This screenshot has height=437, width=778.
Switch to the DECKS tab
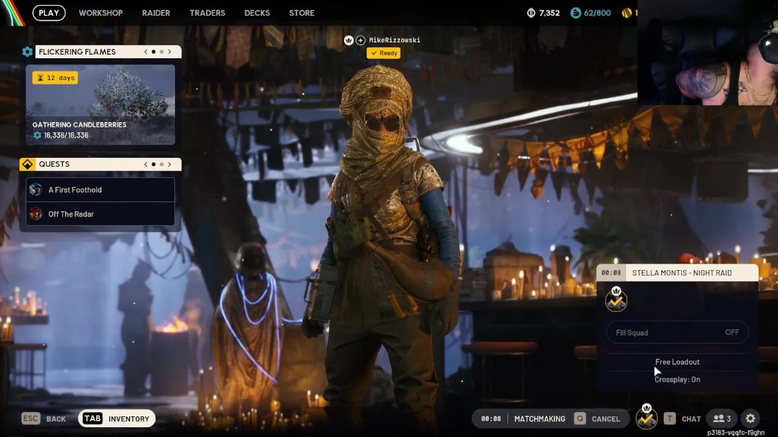tap(257, 13)
